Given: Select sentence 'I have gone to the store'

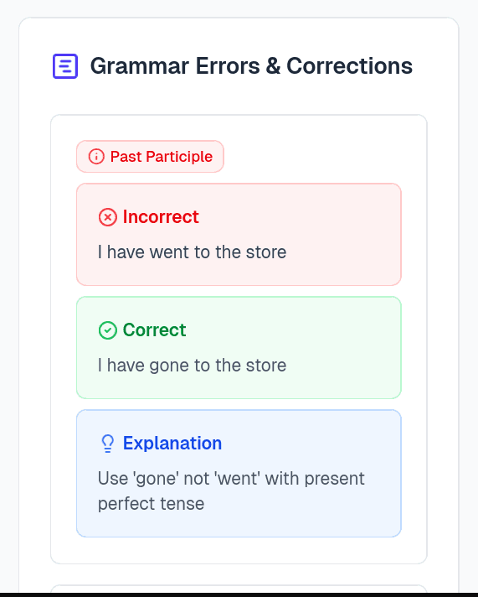Looking at the screenshot, I should pyautogui.click(x=192, y=366).
